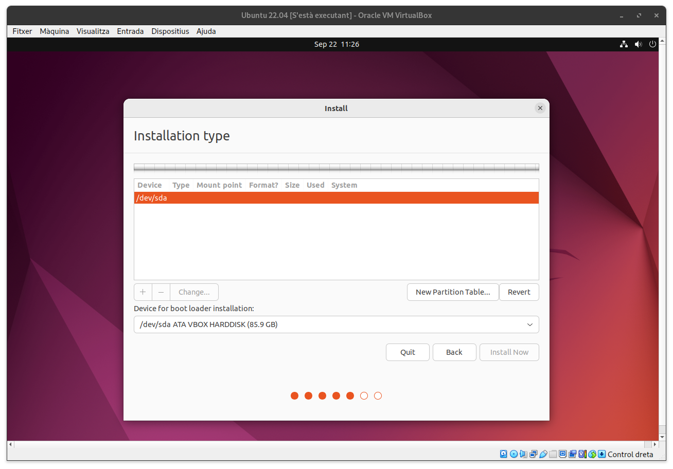Click the wired network icon in Ubuntu top bar

(x=624, y=44)
